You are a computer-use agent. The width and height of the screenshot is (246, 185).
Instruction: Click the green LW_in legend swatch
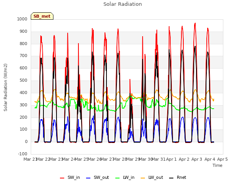tap(118, 178)
